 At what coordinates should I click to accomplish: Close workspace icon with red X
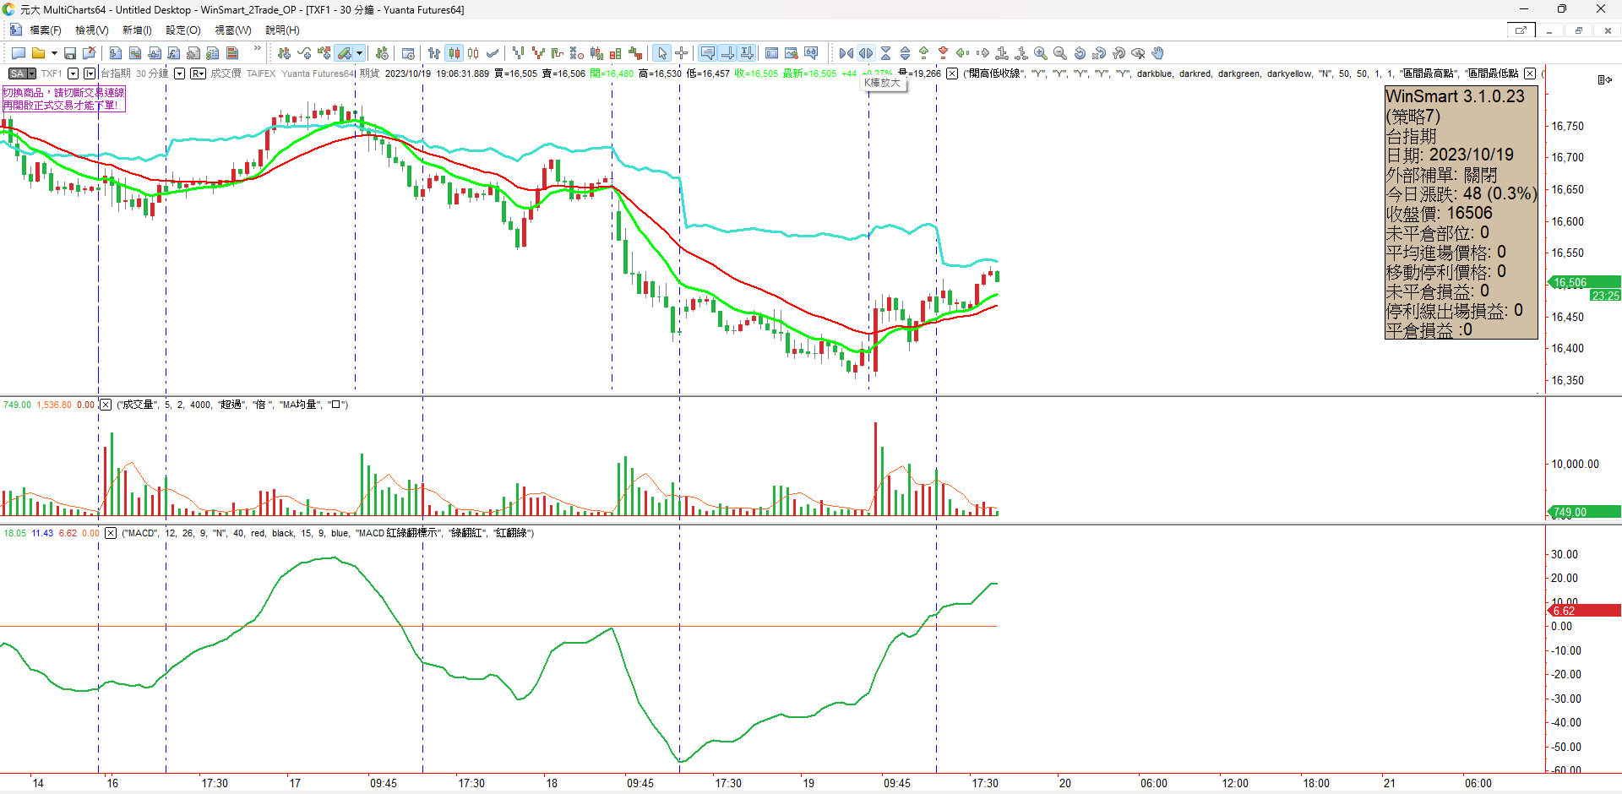click(x=89, y=53)
